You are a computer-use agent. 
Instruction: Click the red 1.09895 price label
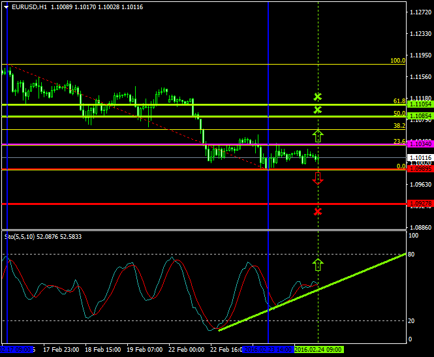[420, 169]
